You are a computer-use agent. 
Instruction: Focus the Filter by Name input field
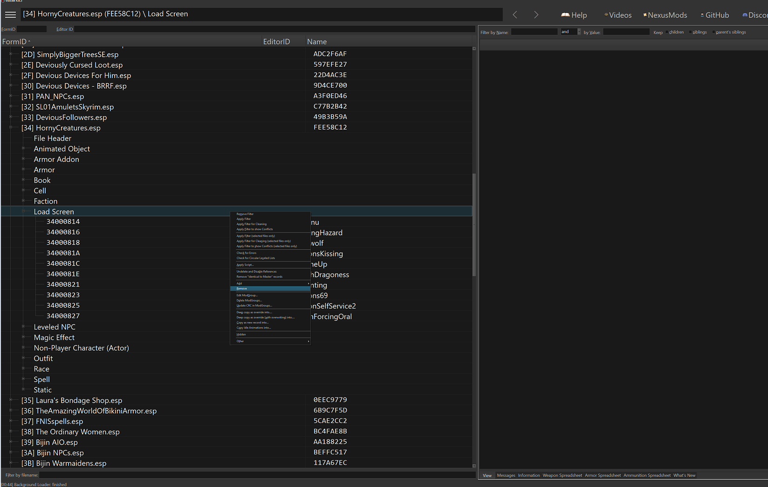click(x=534, y=32)
